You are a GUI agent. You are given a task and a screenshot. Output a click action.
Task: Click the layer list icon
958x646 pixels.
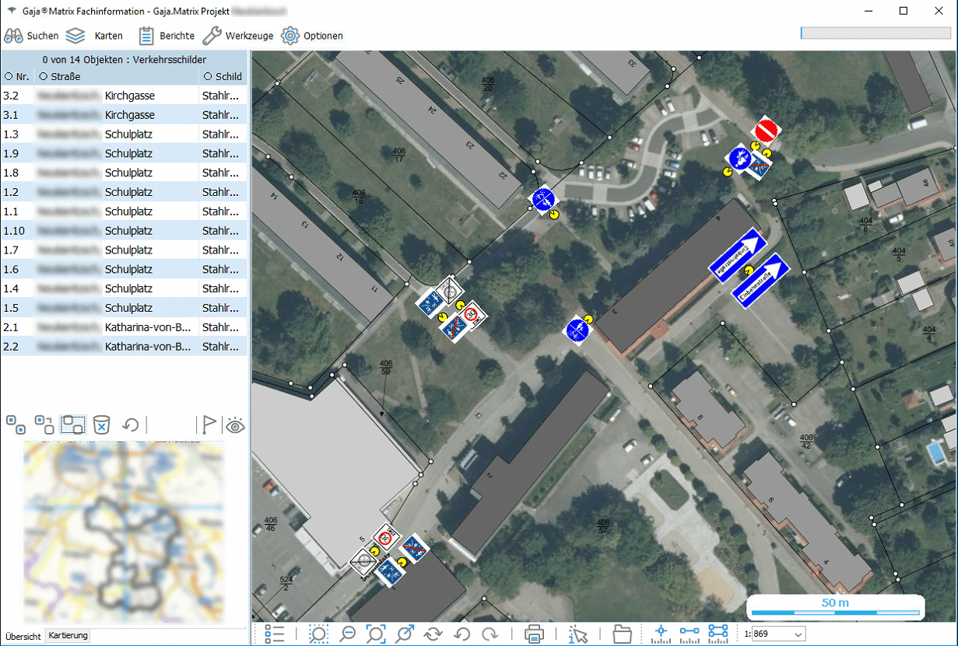pyautogui.click(x=275, y=634)
